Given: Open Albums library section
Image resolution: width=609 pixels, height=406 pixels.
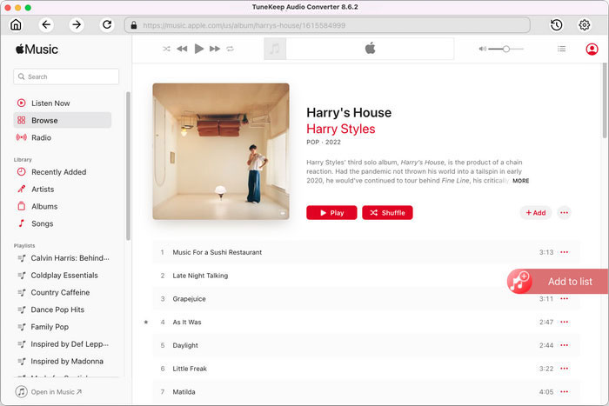Looking at the screenshot, I should tap(63, 206).
